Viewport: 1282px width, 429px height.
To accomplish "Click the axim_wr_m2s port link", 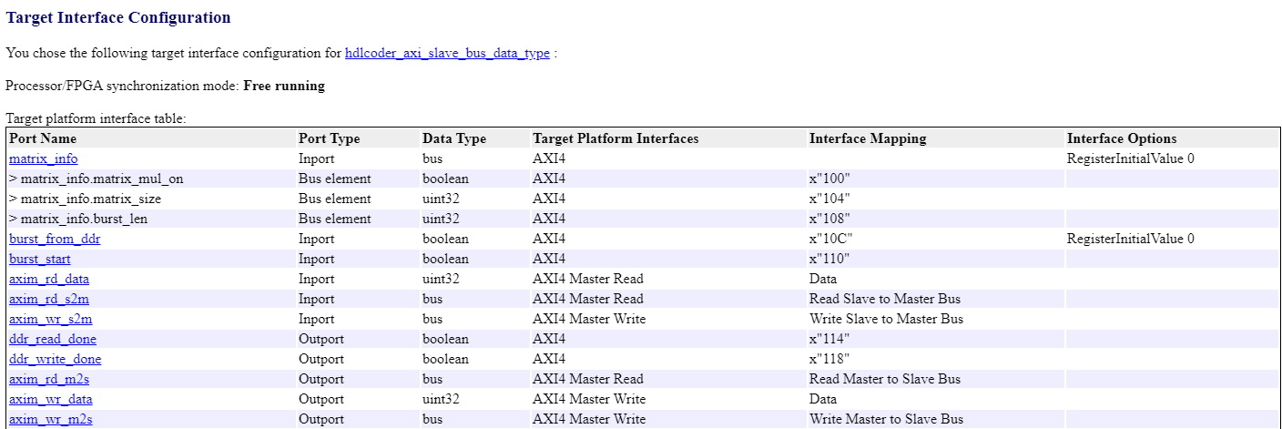I will coord(51,419).
